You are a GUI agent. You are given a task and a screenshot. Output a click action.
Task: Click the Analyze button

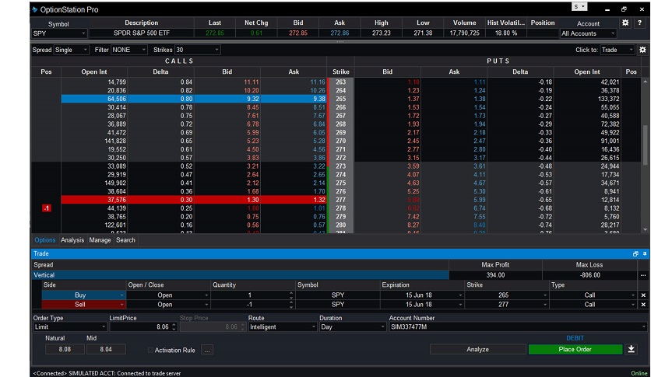pos(477,349)
